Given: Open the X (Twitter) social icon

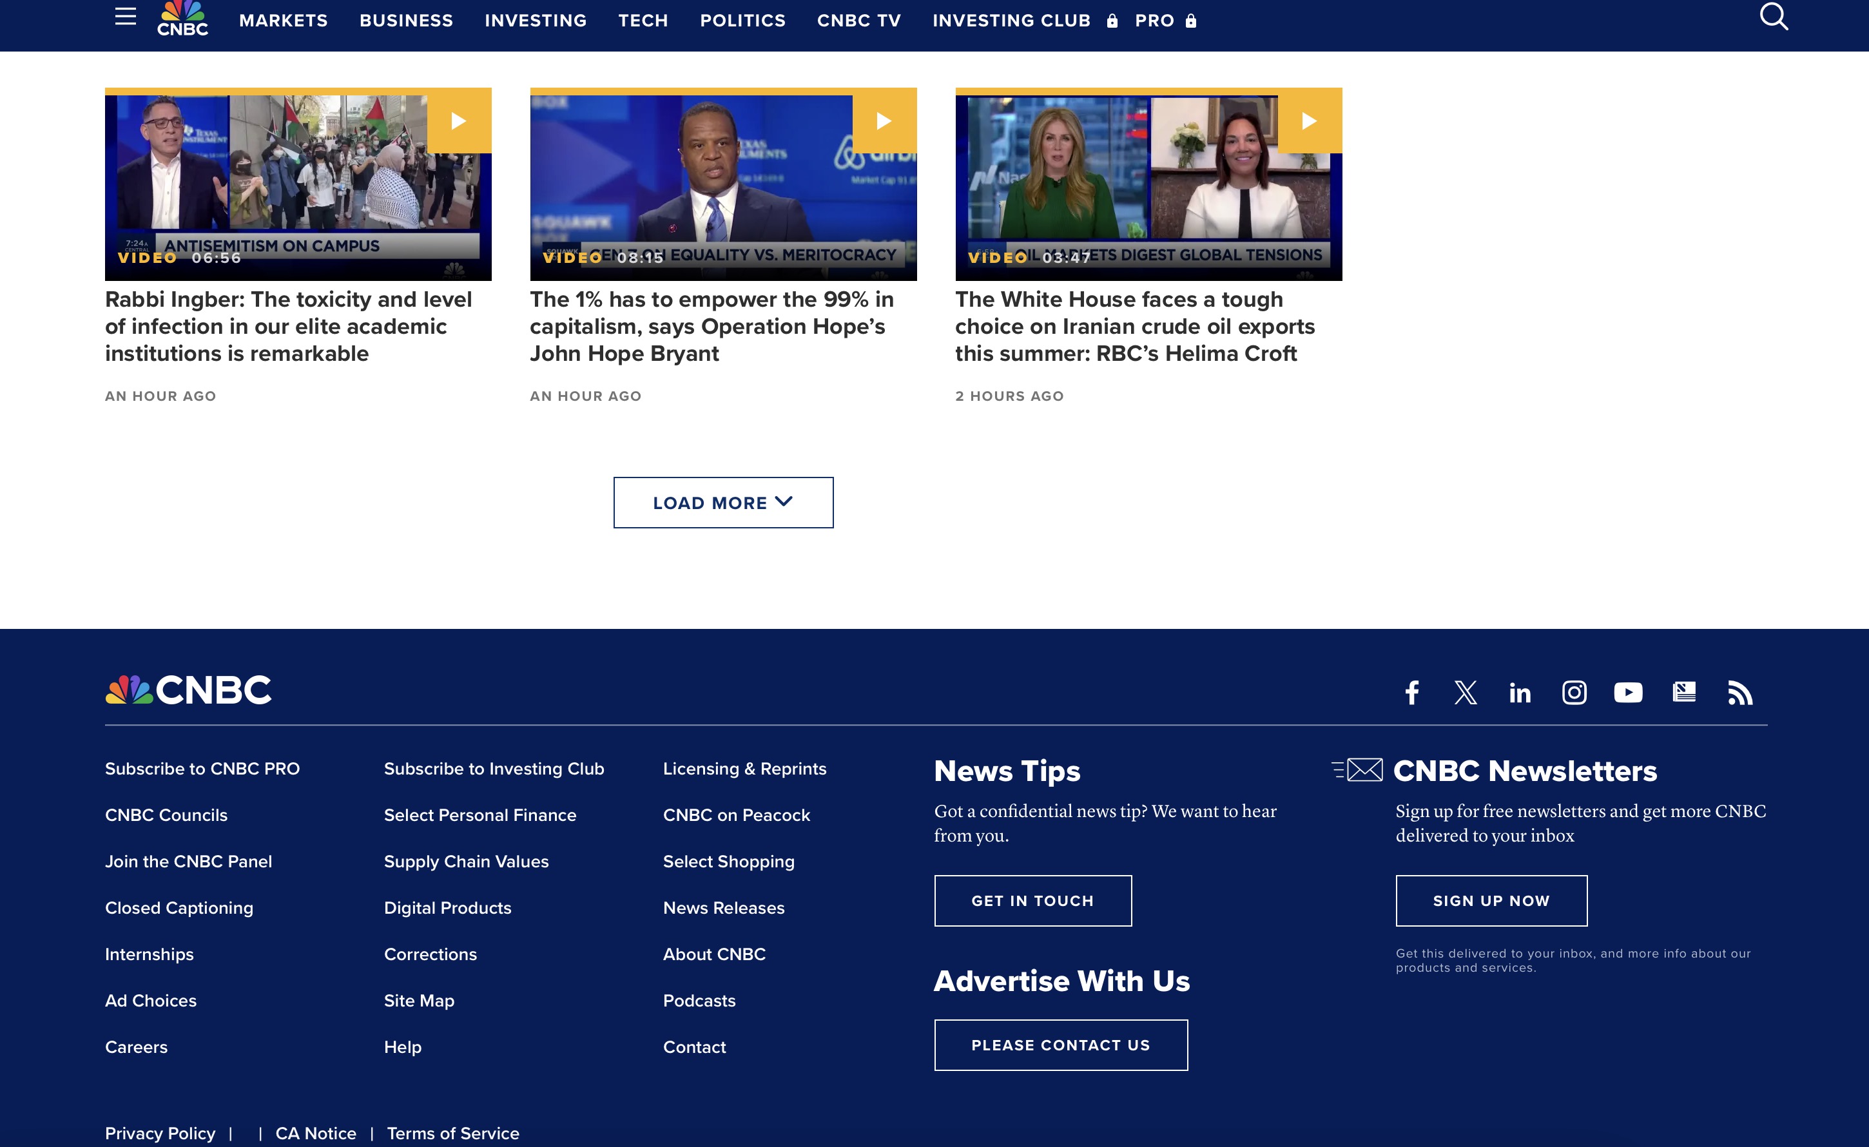Looking at the screenshot, I should (1466, 693).
